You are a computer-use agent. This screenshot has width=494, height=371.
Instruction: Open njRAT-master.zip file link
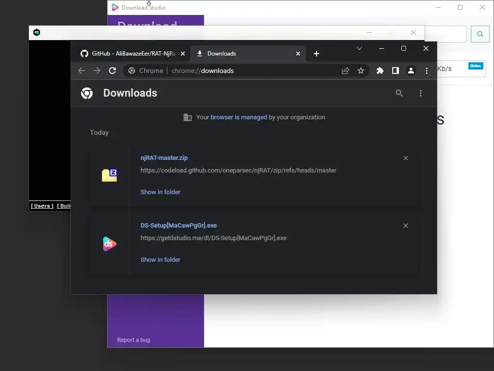tap(164, 158)
